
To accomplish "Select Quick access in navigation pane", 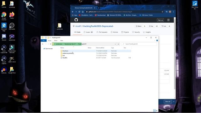I will tap(48, 49).
